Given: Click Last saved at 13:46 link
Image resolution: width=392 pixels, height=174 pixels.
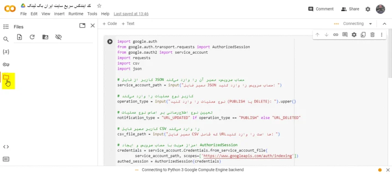Looking at the screenshot, I should tap(131, 14).
